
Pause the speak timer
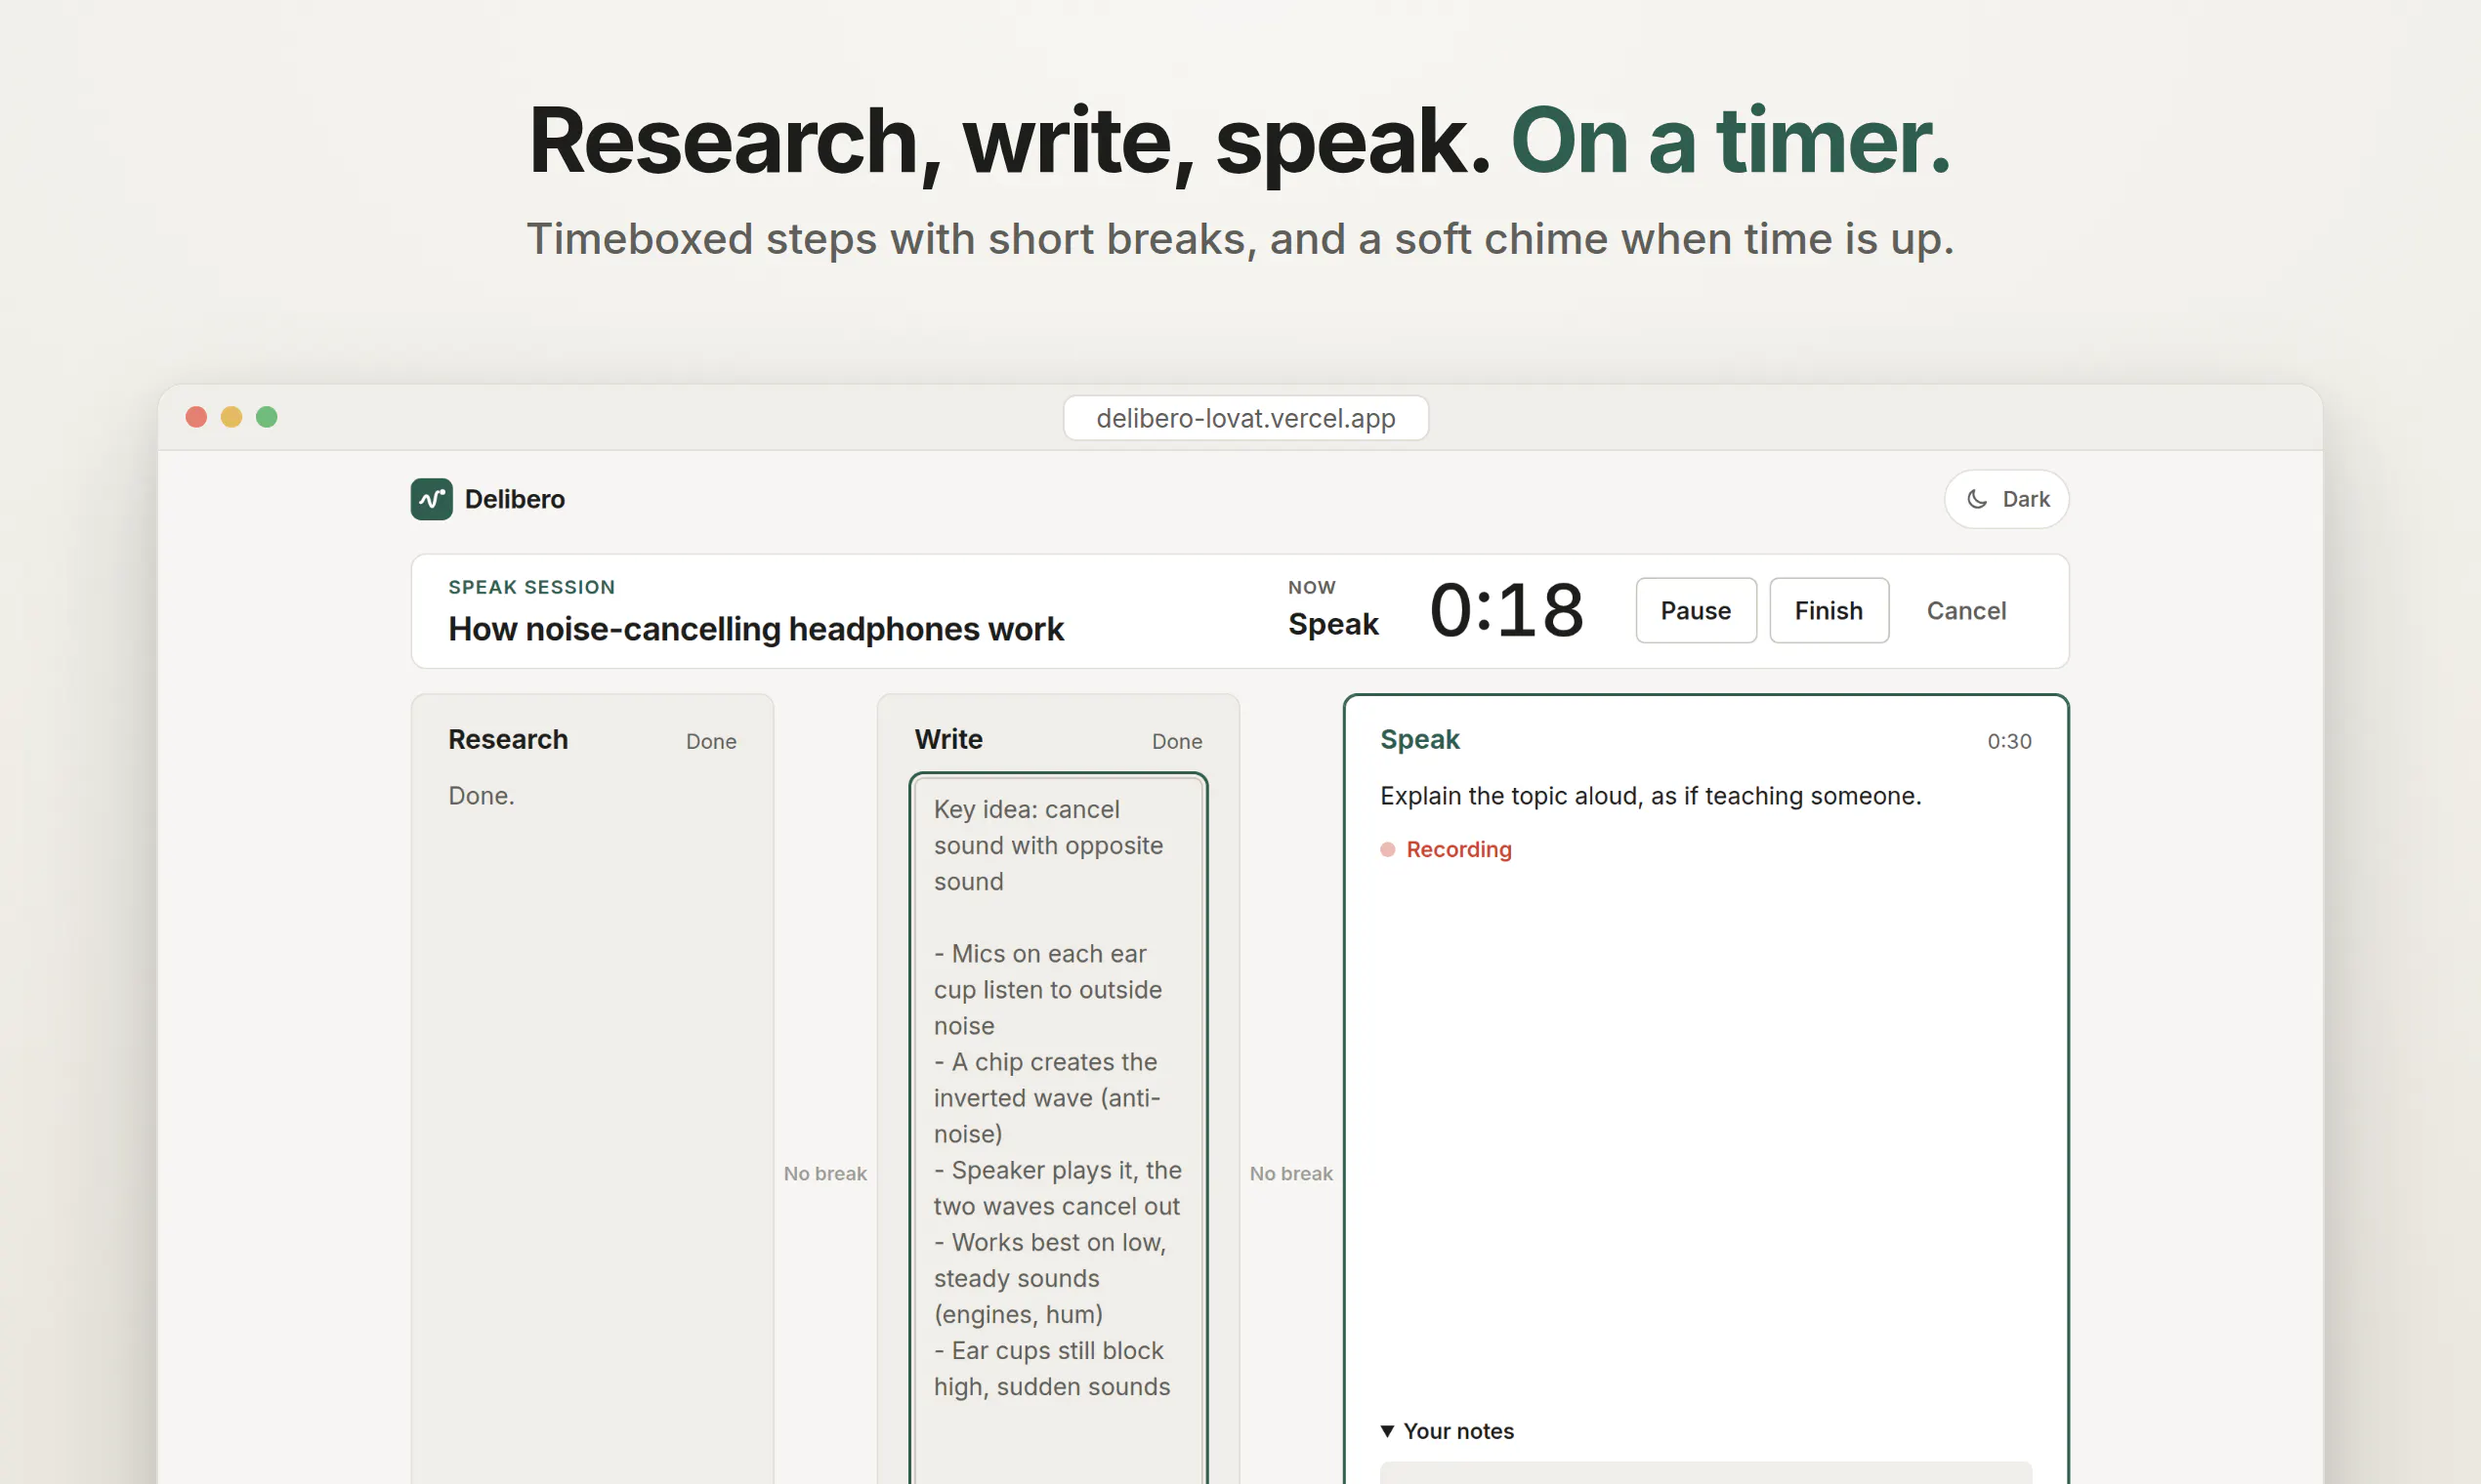pyautogui.click(x=1696, y=610)
